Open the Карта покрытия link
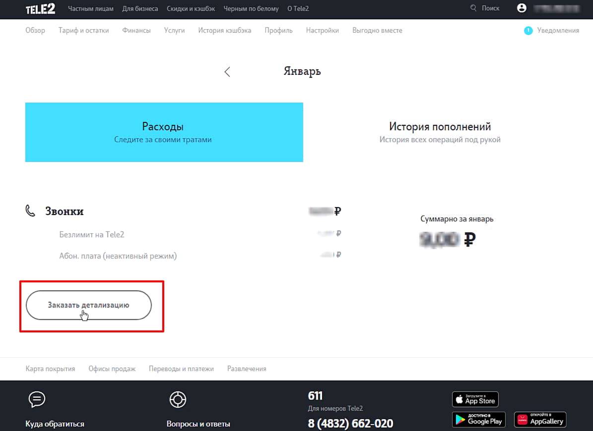The image size is (593, 431). [x=50, y=369]
